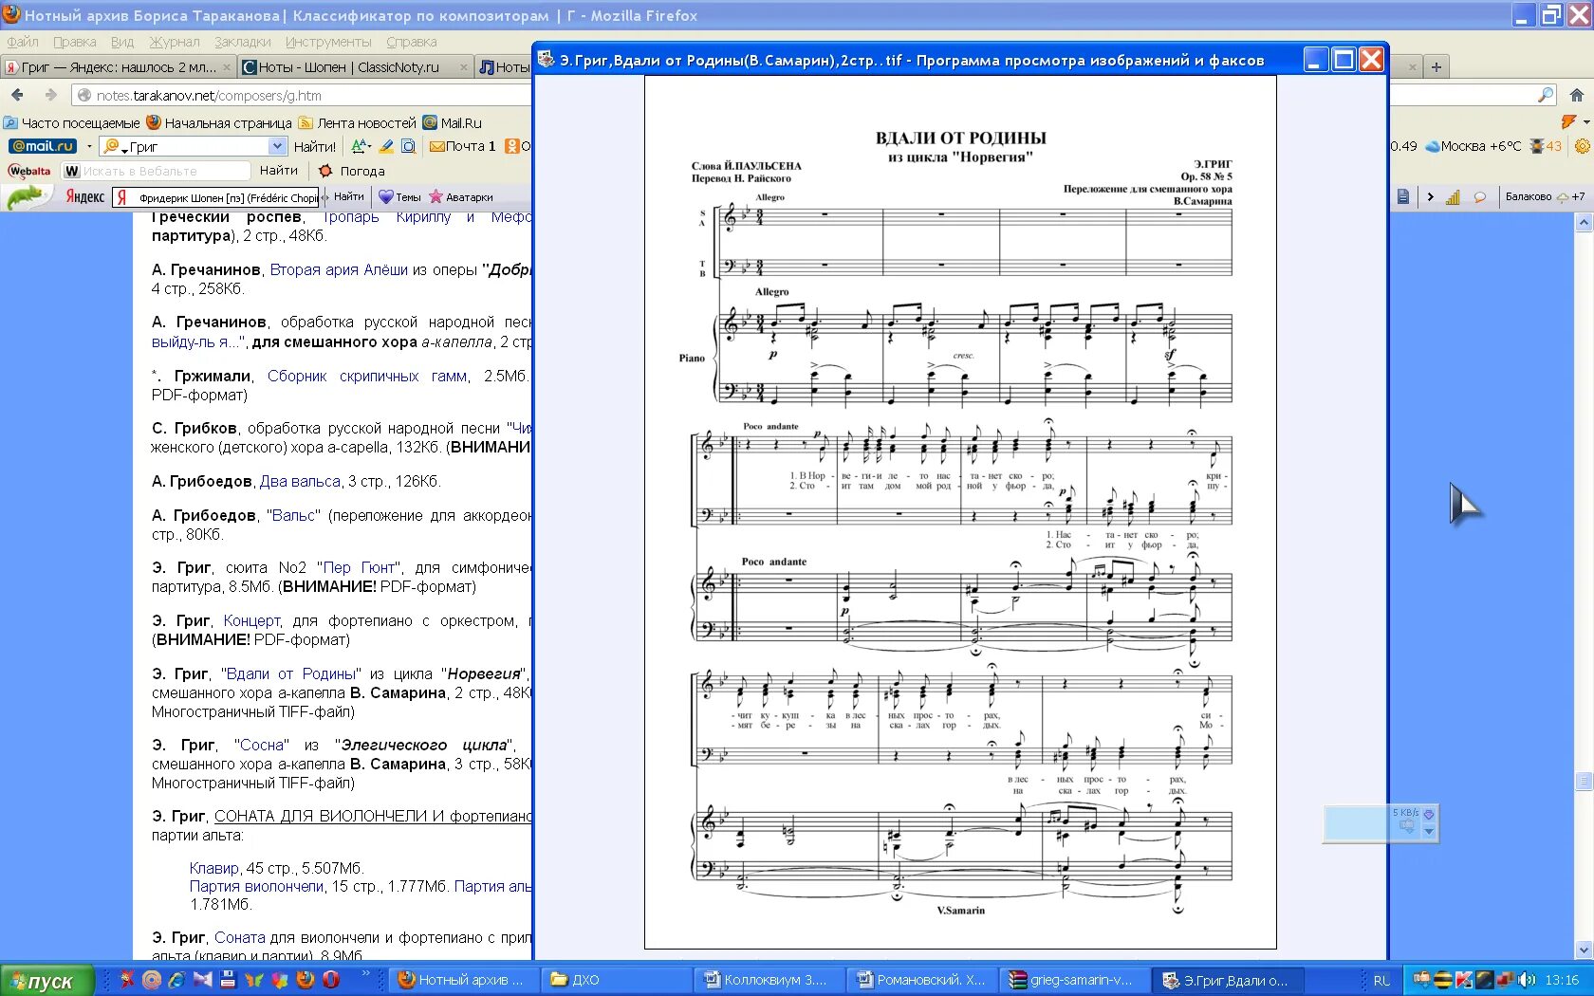Screen dimensions: 1594x996
Task: Click the @mail.ru toolbar logo
Action: 43,146
